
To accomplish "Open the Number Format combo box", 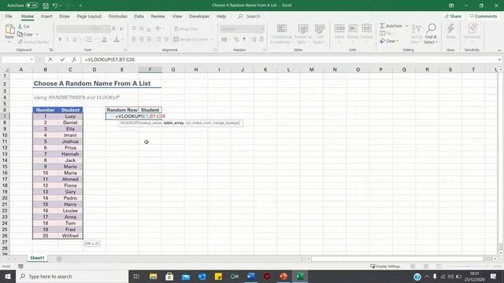I will (243, 29).
